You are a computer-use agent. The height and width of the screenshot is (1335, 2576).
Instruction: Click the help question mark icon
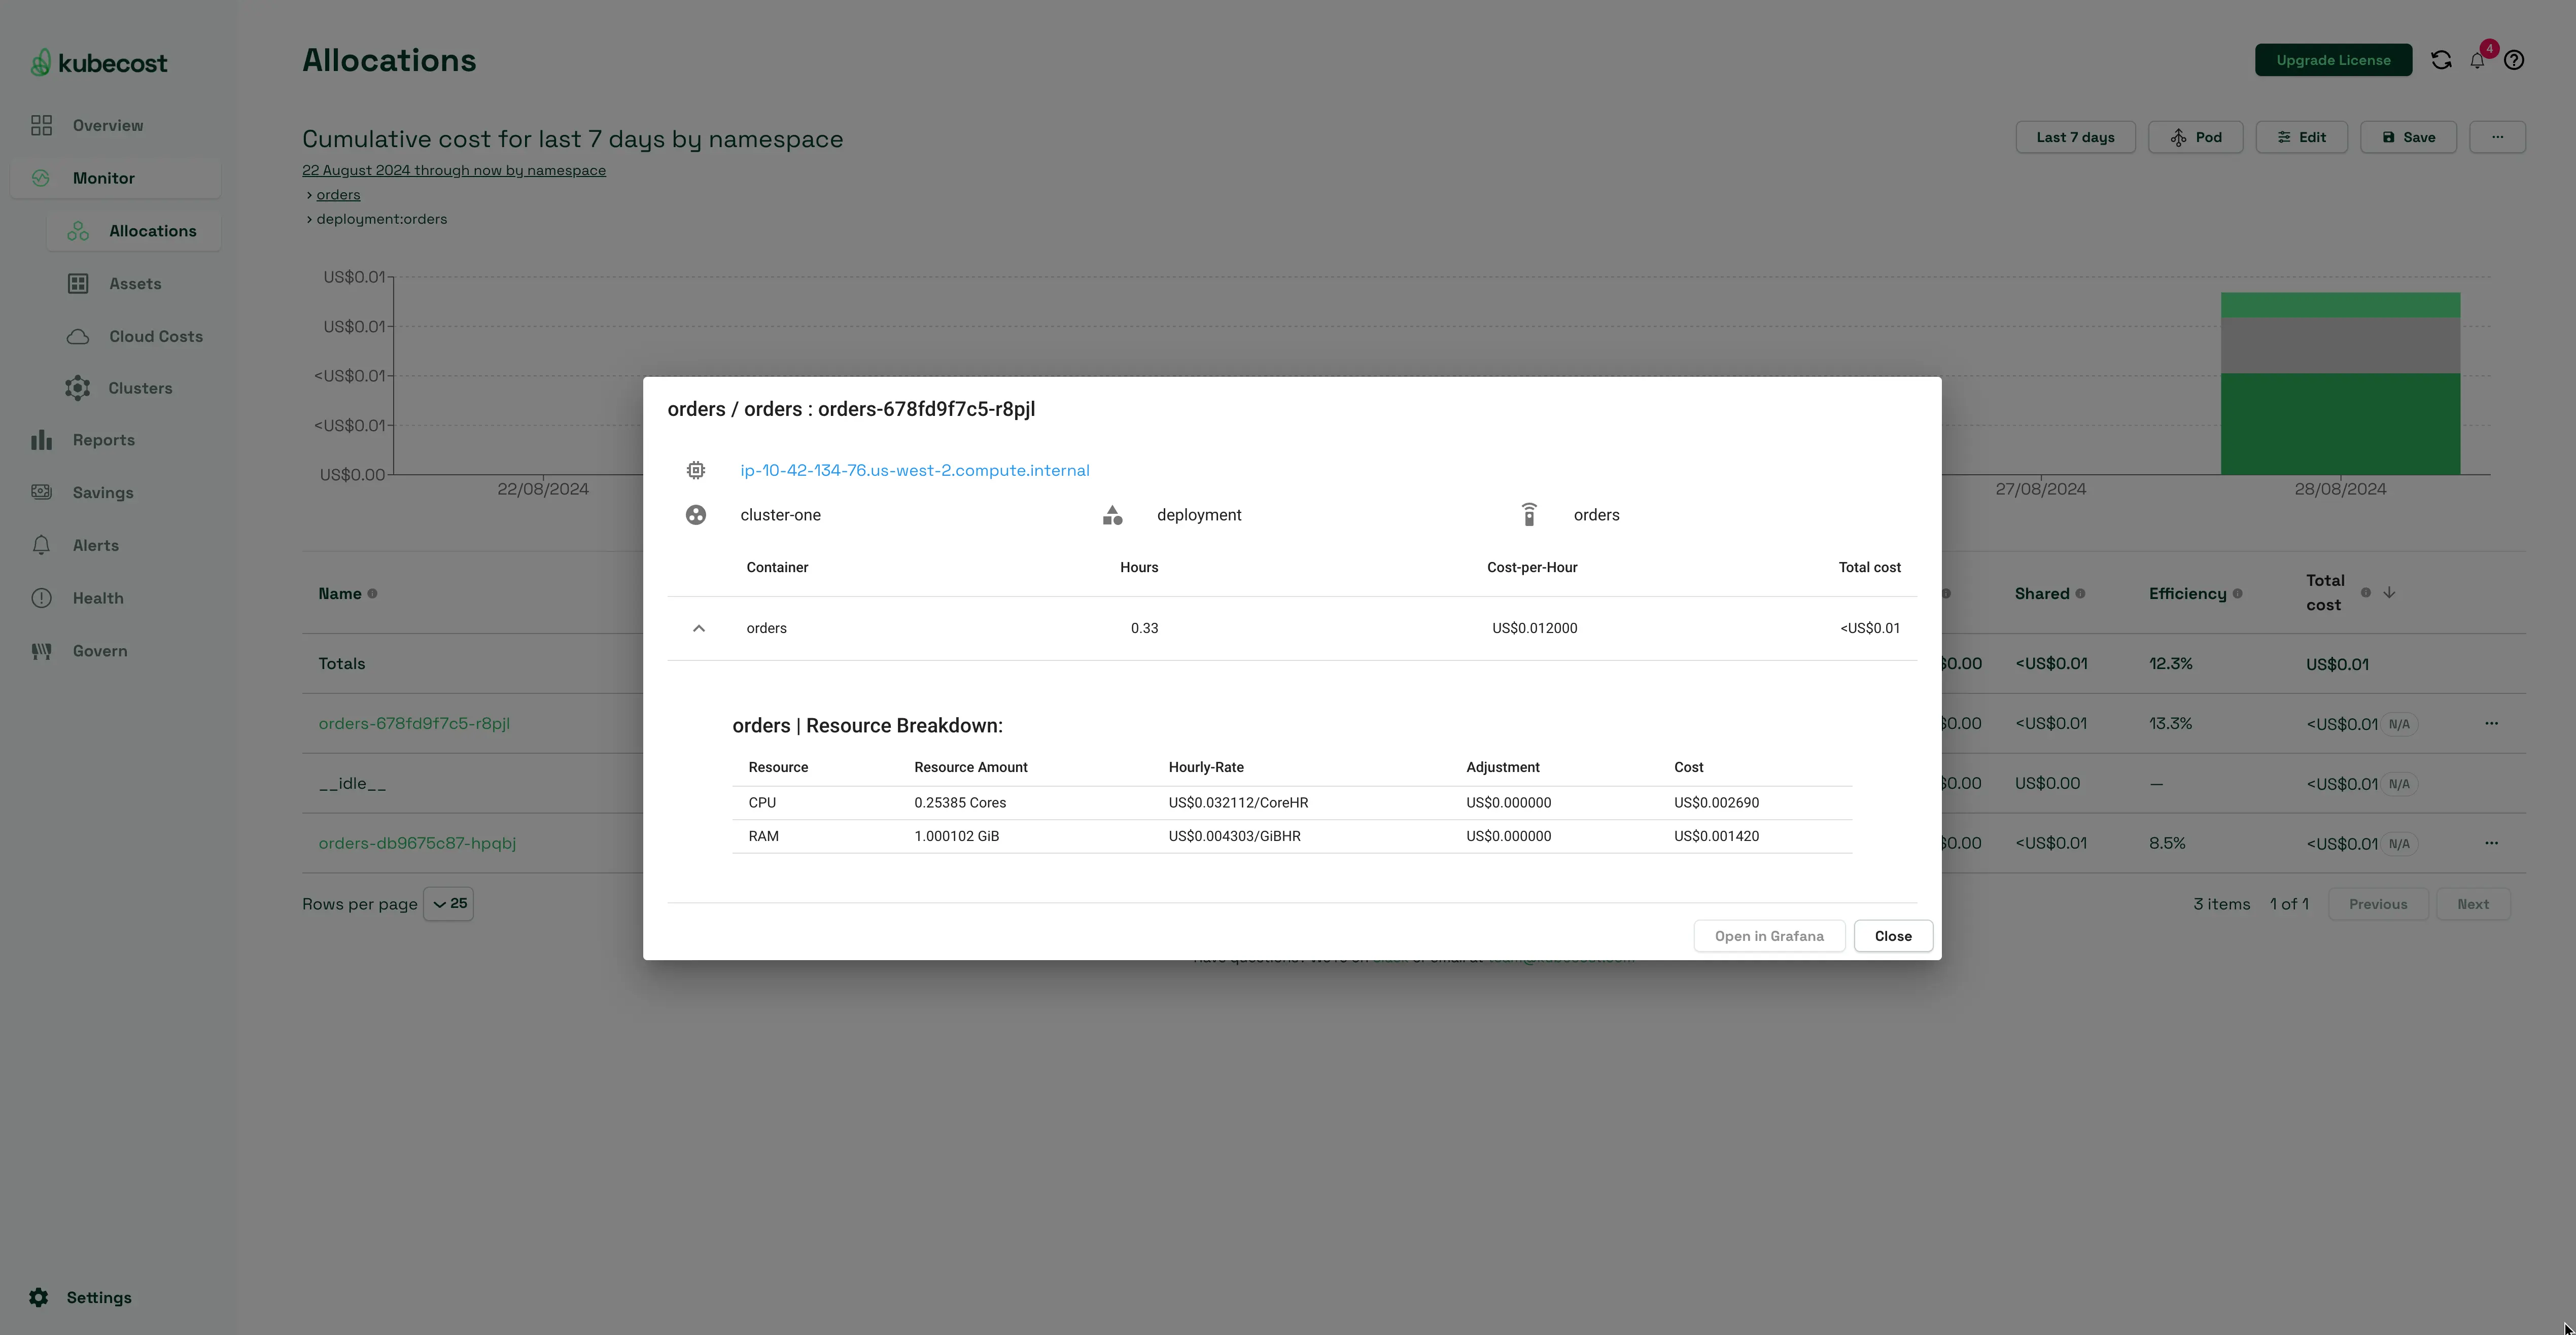coord(2514,60)
